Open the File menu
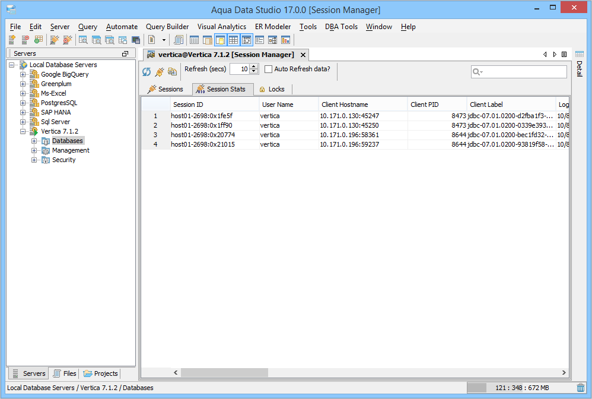This screenshot has height=399, width=592. coord(15,27)
